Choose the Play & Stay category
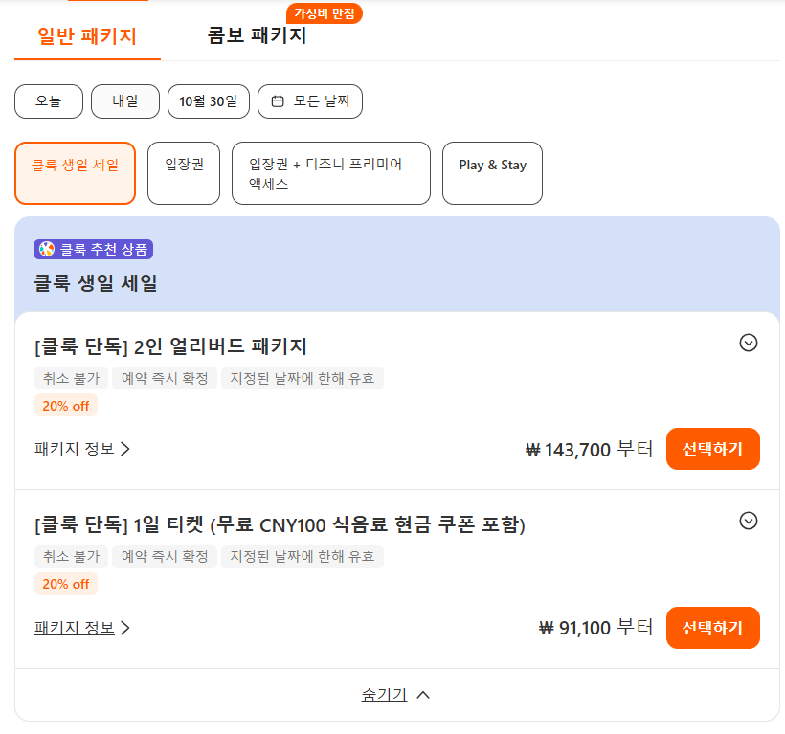The width and height of the screenshot is (785, 734). [492, 173]
